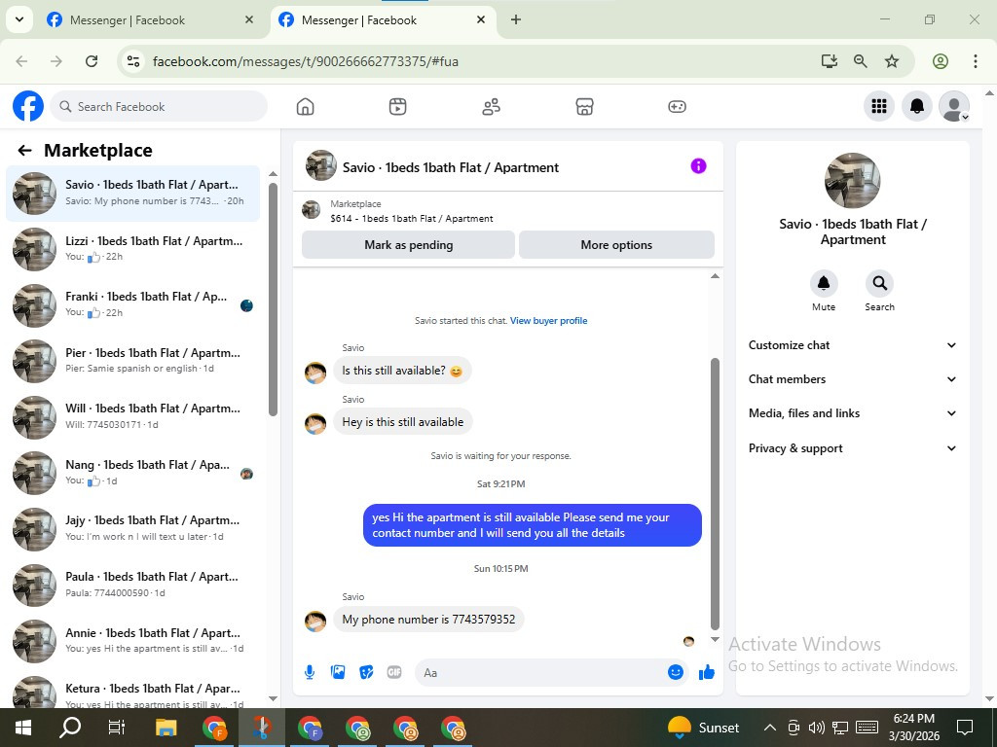Open the Pier conversation
The width and height of the screenshot is (997, 747).
click(132, 361)
